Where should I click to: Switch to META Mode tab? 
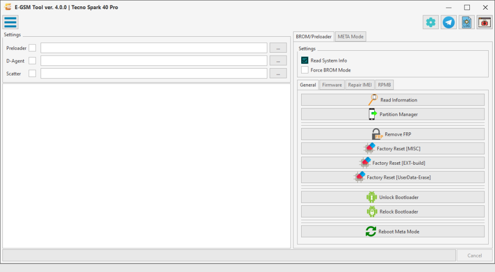(x=350, y=37)
